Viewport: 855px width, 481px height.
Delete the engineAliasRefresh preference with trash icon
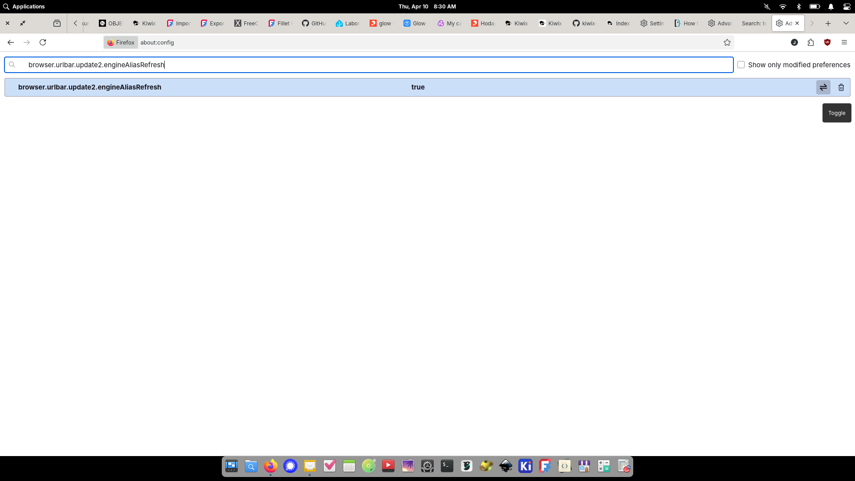point(841,87)
